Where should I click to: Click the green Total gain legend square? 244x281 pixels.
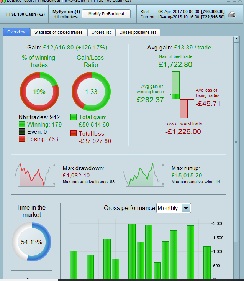click(74, 117)
